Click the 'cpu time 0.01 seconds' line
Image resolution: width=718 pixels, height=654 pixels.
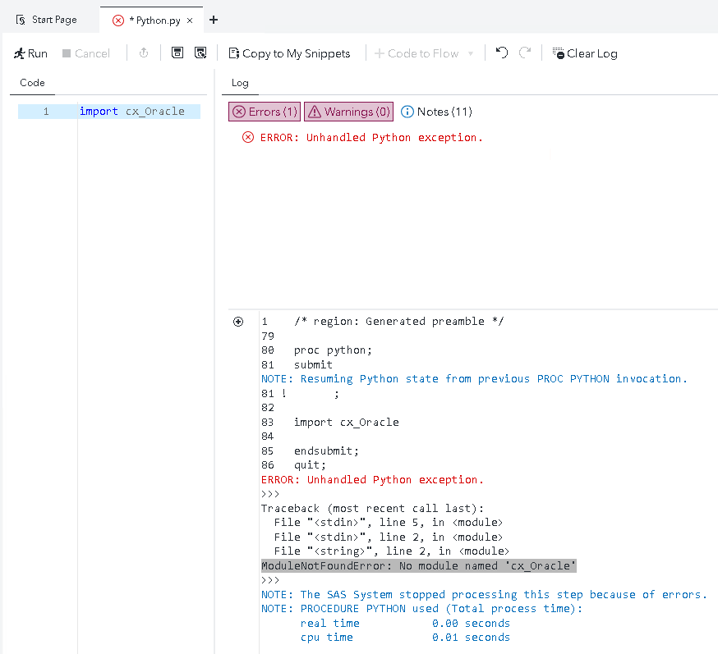[405, 638]
